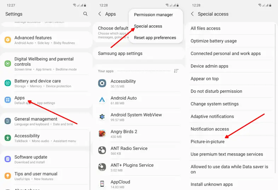Open Samsung app settings
This screenshot has width=278, height=190.
point(139,53)
